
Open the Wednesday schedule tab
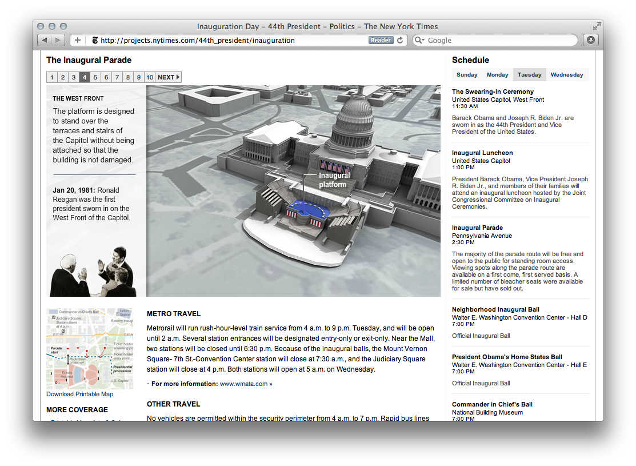pos(567,75)
